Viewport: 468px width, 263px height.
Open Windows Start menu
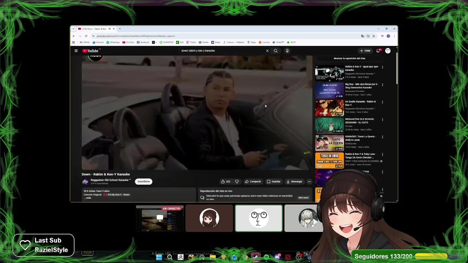pyautogui.click(x=159, y=257)
